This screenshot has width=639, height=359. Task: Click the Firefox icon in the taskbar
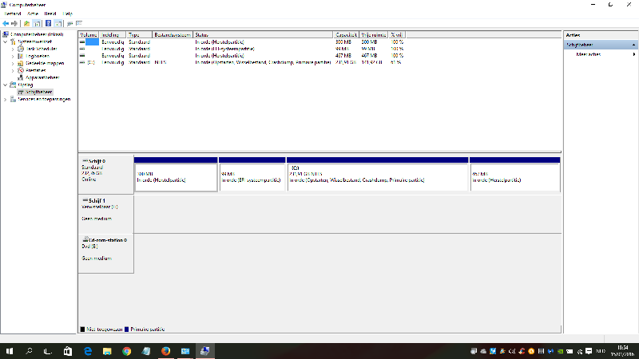166,350
